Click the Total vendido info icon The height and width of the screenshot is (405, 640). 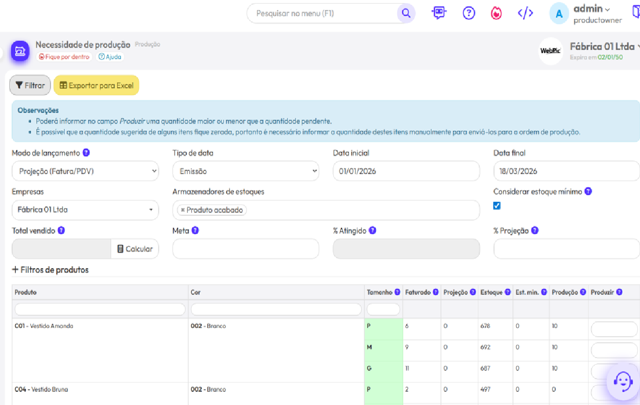pos(61,231)
